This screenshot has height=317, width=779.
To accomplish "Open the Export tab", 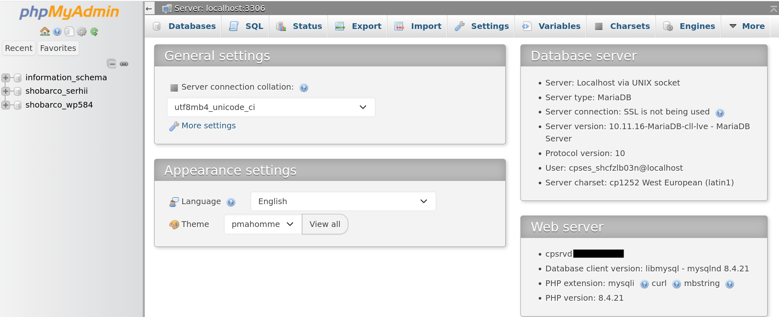I will tap(358, 26).
